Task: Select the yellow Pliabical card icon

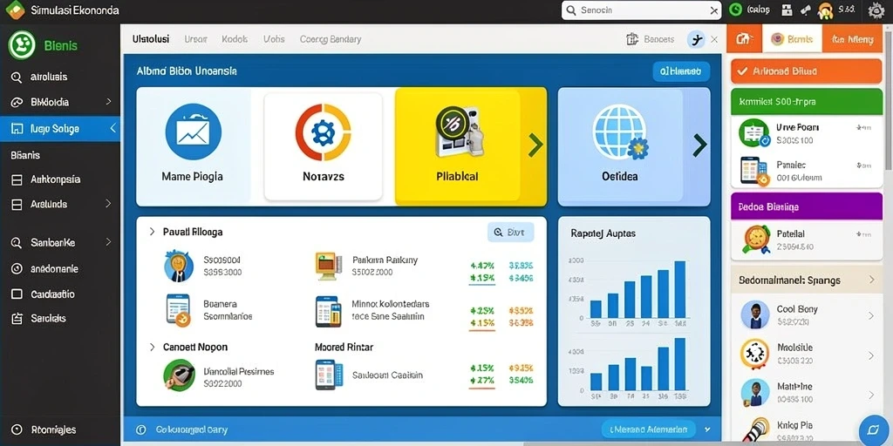Action: click(459, 132)
